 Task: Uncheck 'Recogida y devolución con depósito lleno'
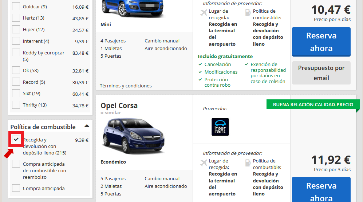pyautogui.click(x=16, y=139)
